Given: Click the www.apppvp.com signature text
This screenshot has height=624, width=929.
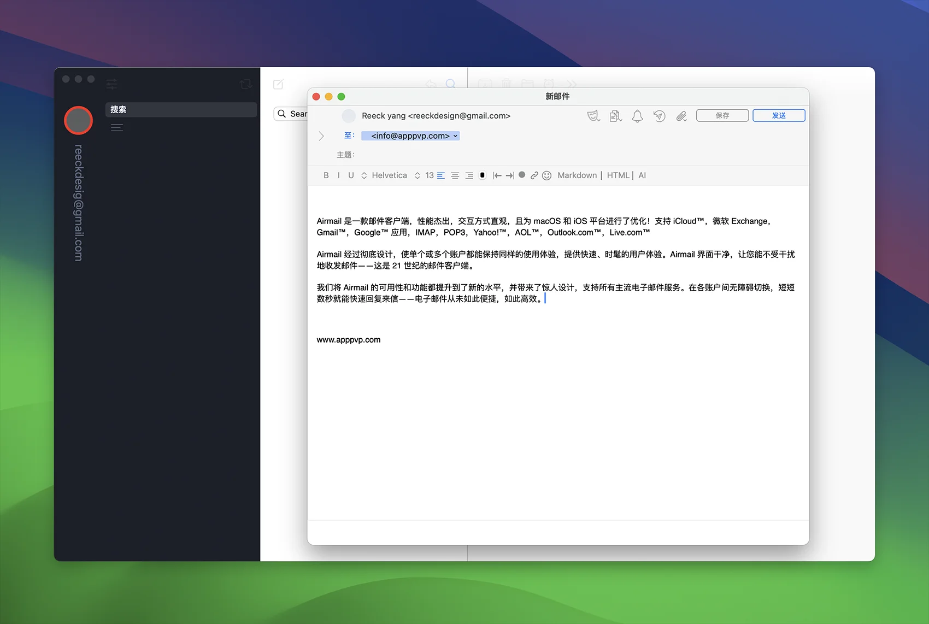Looking at the screenshot, I should (x=349, y=340).
